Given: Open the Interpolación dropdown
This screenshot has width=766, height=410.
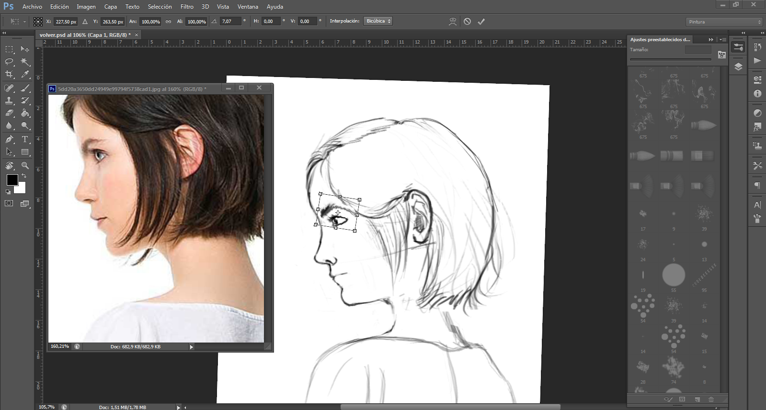Looking at the screenshot, I should tap(378, 21).
